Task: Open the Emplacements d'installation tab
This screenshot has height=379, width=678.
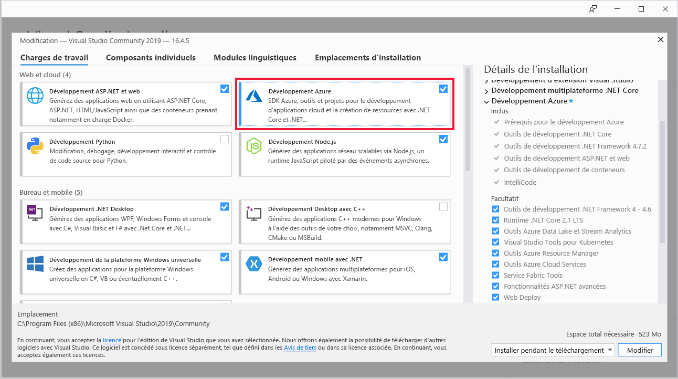Action: (368, 58)
